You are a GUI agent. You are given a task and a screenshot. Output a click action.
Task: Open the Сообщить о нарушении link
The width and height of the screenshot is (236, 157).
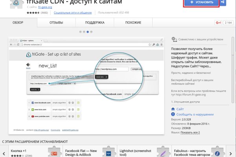(195, 114)
